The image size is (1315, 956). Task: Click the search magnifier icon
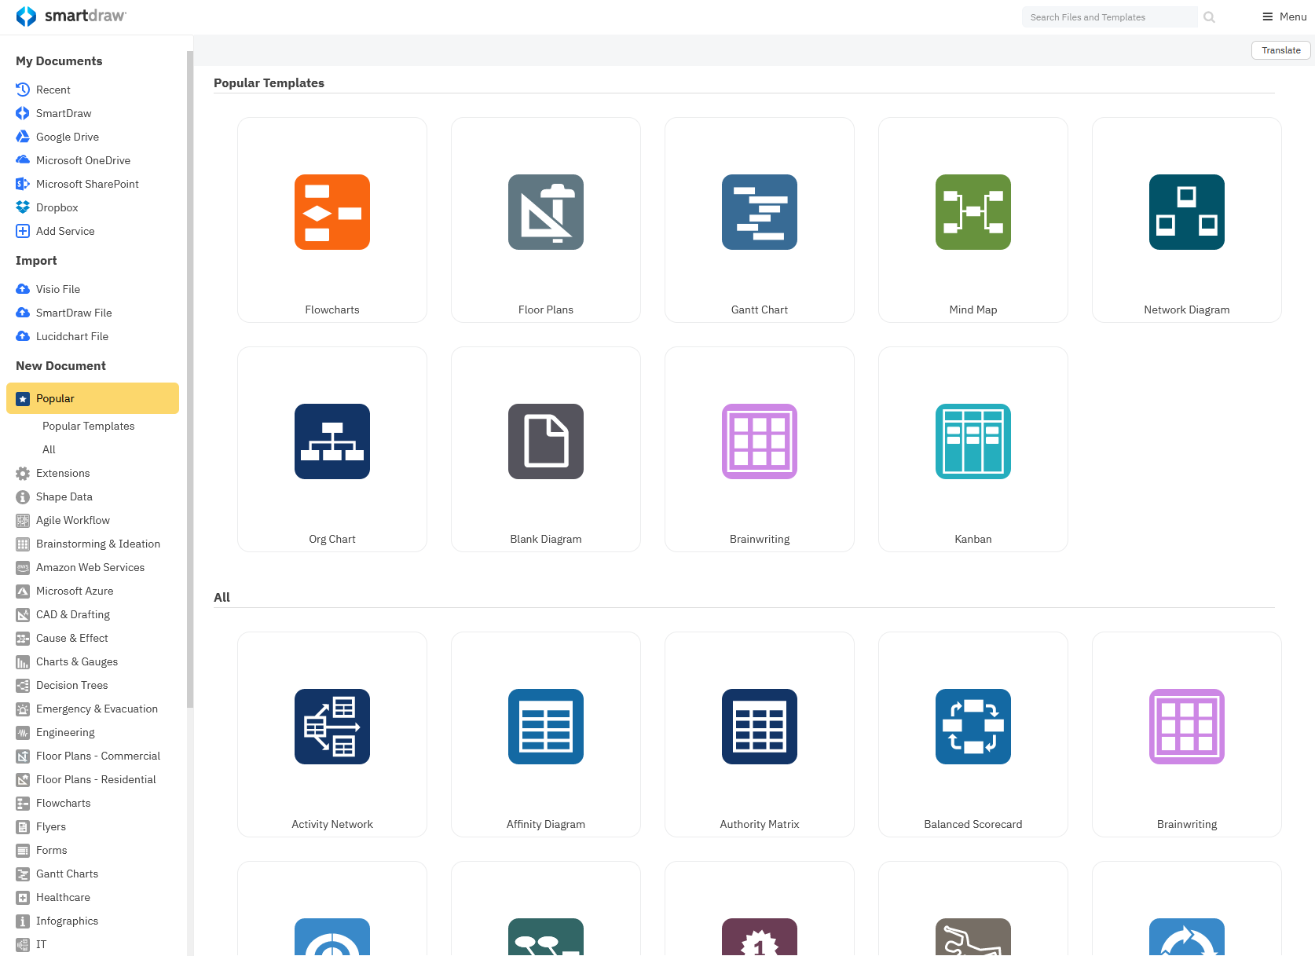coord(1210,17)
